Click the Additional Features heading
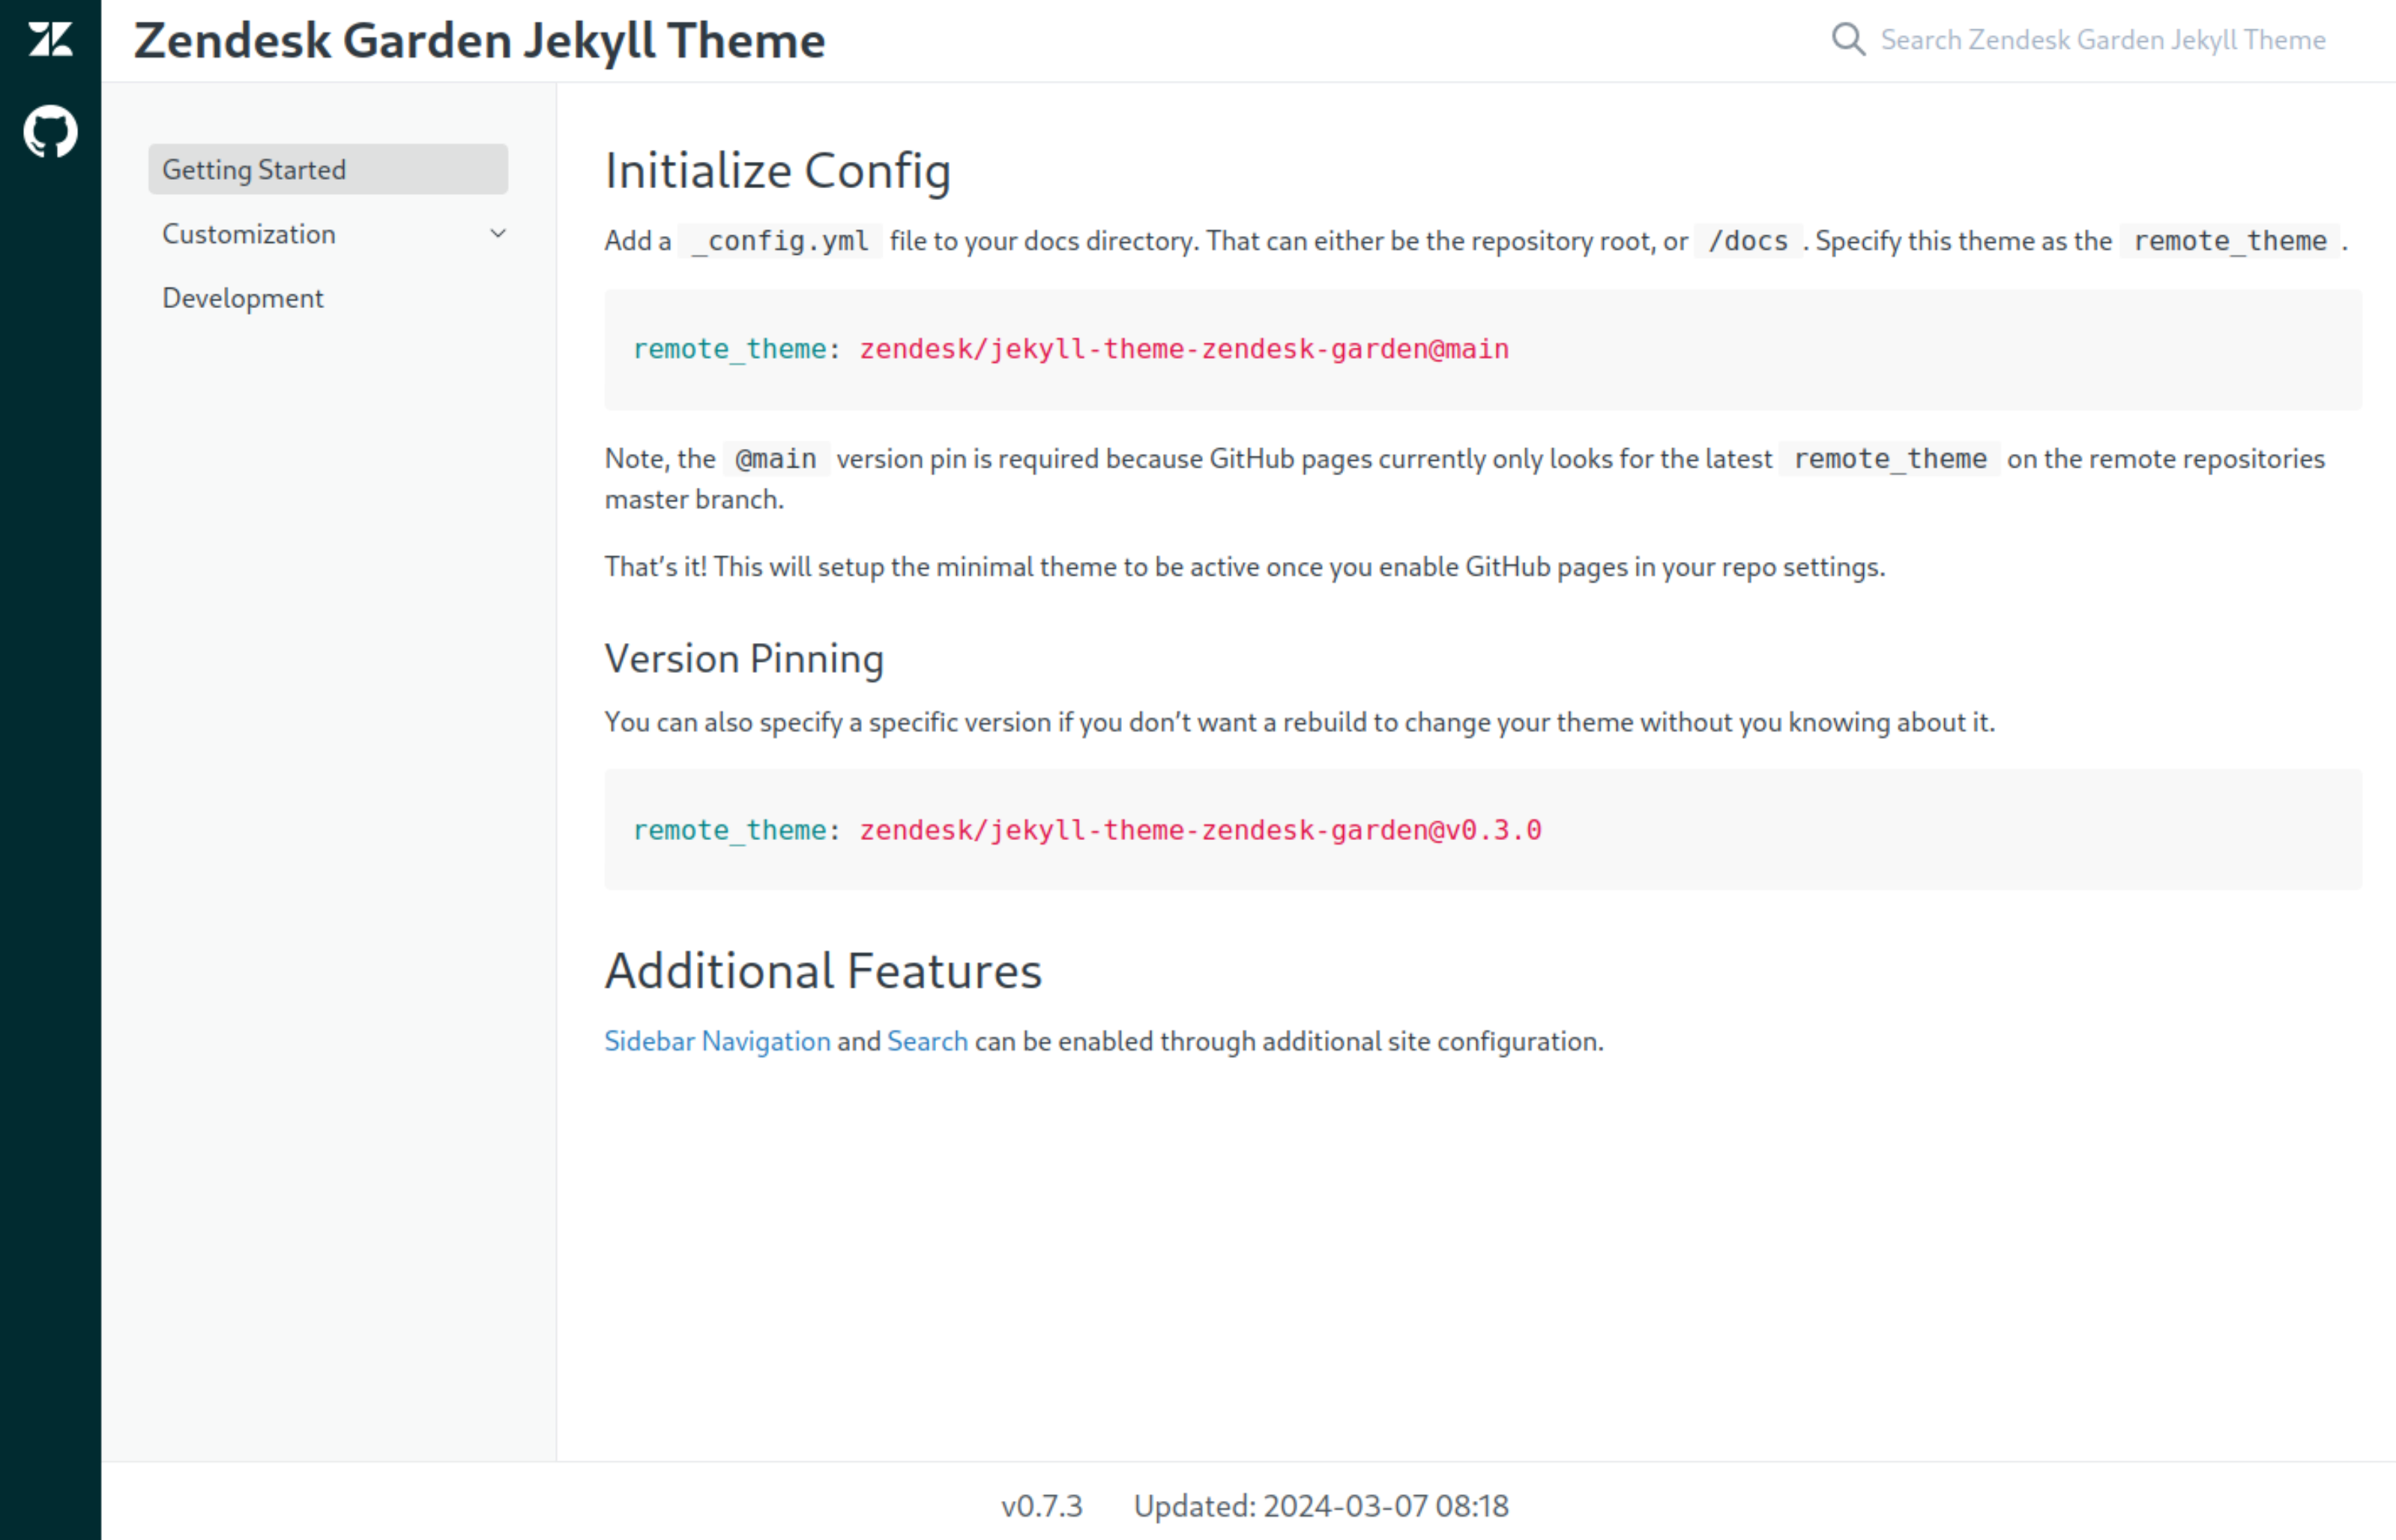 pos(822,969)
